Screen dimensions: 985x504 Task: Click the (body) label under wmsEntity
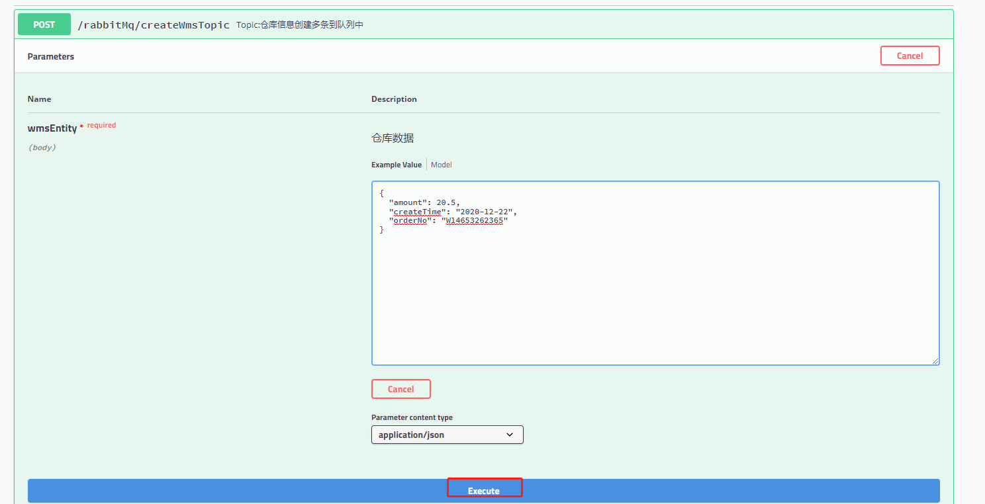42,147
